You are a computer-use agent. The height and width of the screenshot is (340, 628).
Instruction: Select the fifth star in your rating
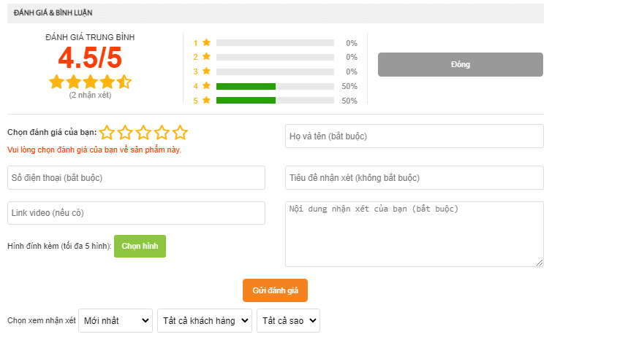[x=181, y=133]
